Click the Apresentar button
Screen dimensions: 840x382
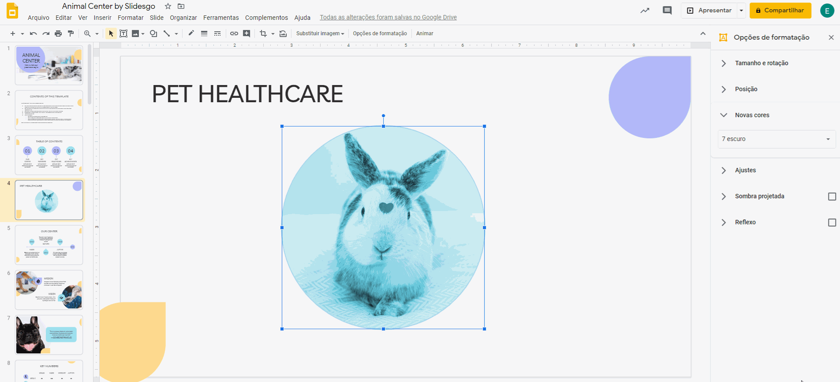[x=709, y=10]
